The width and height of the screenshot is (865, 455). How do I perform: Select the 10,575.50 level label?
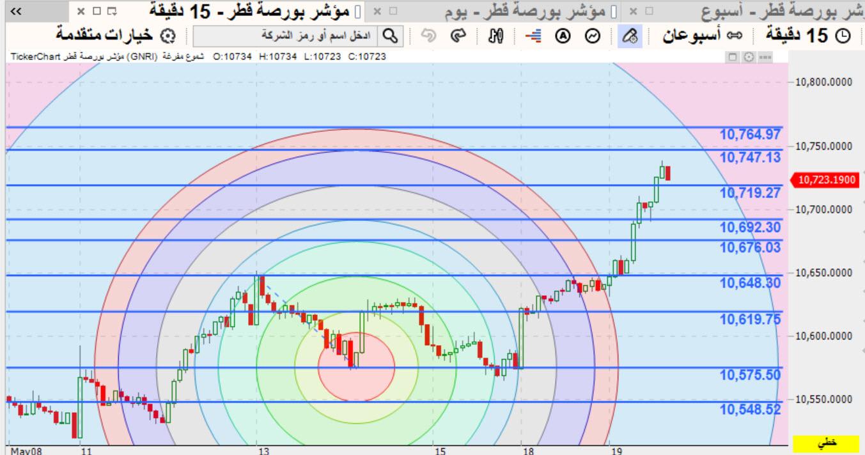(x=751, y=375)
